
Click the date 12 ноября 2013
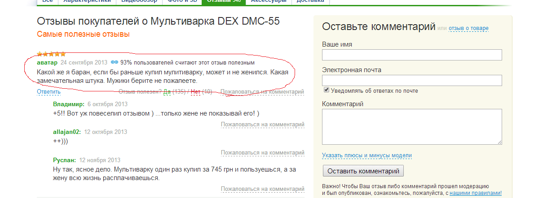[x=100, y=160]
